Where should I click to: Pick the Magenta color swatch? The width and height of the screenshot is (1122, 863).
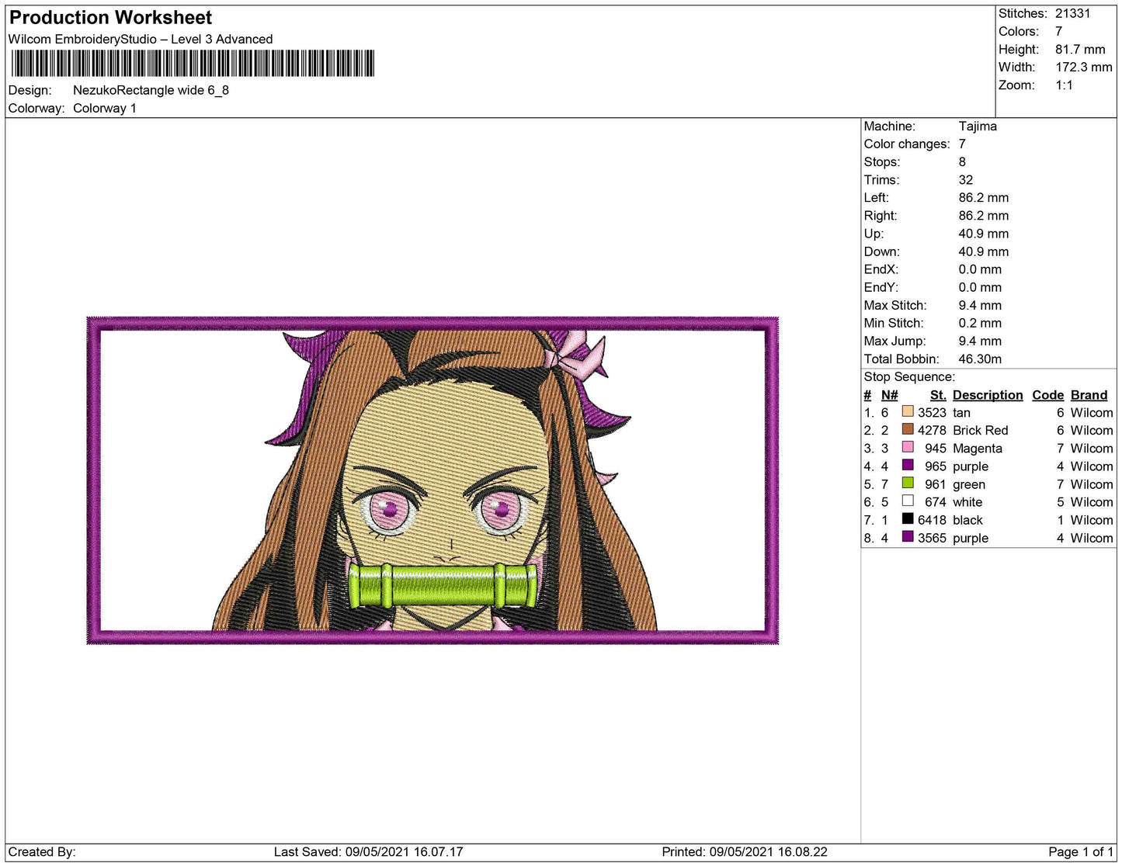908,447
